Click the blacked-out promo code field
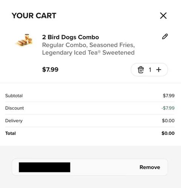The height and width of the screenshot is (188, 181). (x=44, y=167)
